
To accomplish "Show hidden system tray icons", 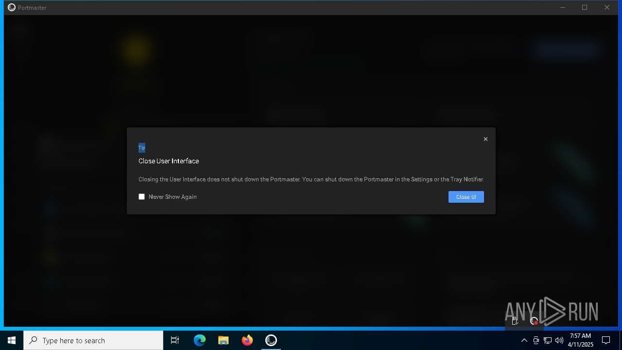I will 524,340.
